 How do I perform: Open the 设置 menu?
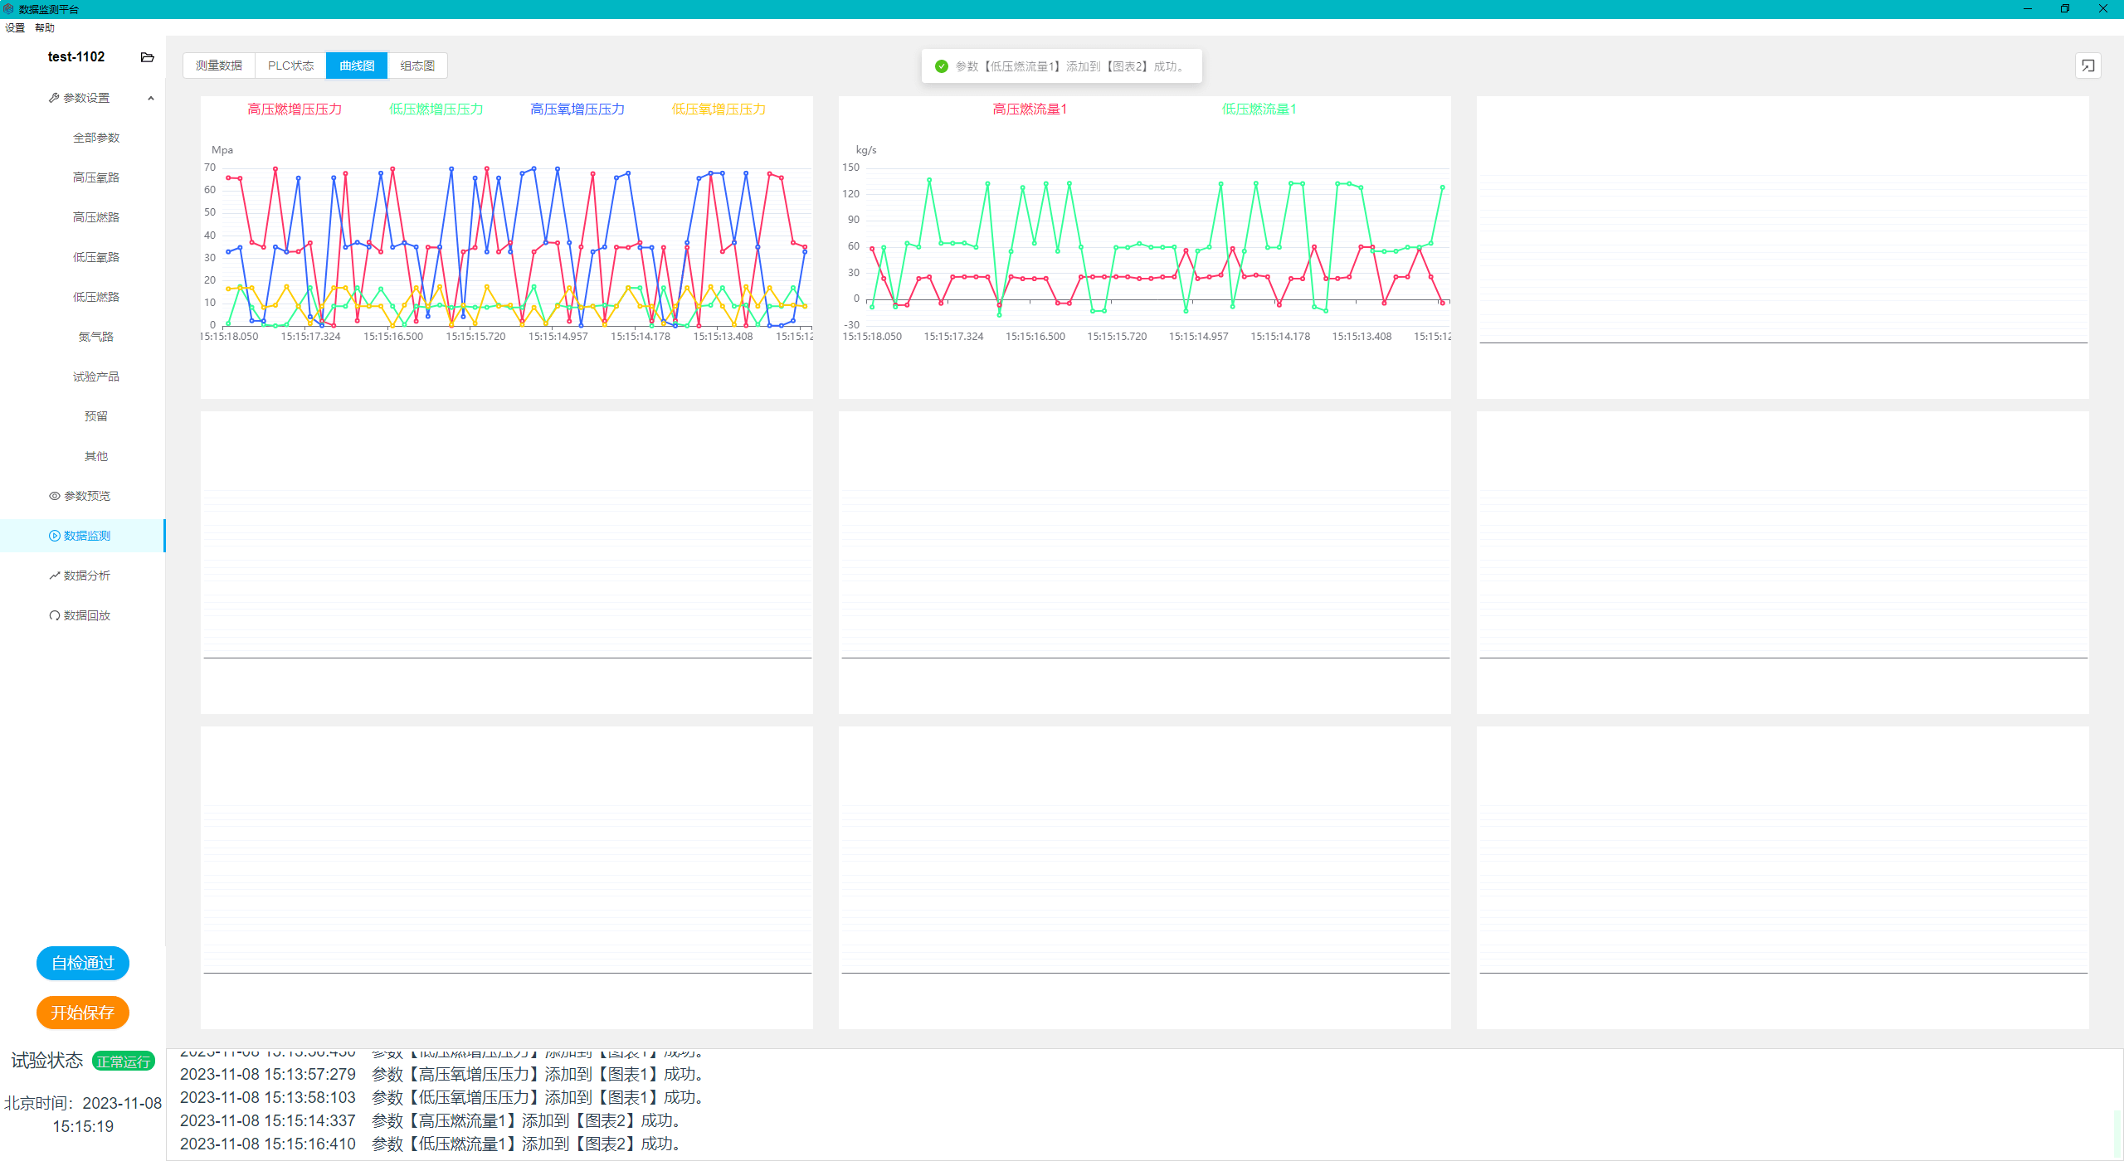(15, 28)
